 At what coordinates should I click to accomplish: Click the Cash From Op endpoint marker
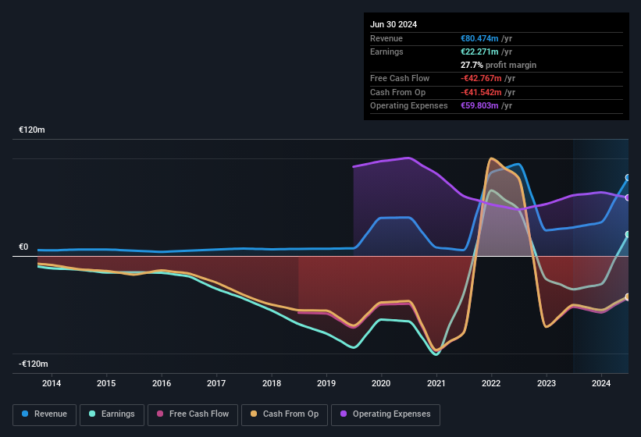click(x=628, y=297)
